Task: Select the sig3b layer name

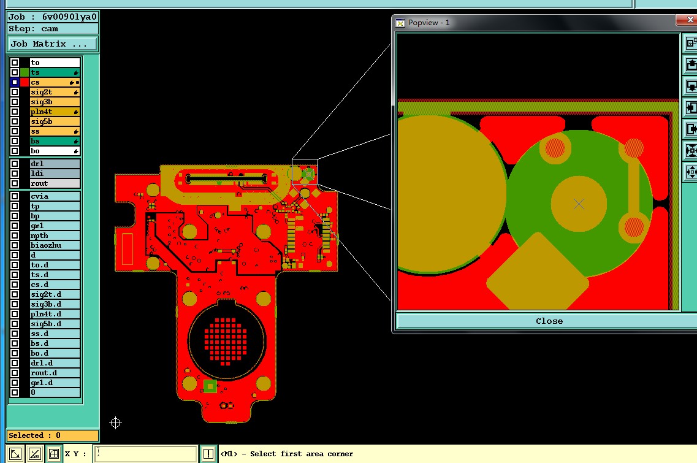Action: tap(55, 102)
